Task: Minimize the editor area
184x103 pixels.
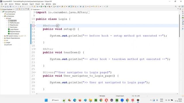Action: [178, 9]
